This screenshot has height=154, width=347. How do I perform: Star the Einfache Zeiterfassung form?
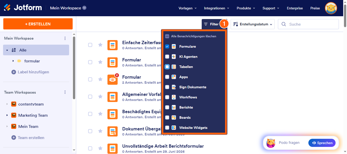(x=100, y=45)
